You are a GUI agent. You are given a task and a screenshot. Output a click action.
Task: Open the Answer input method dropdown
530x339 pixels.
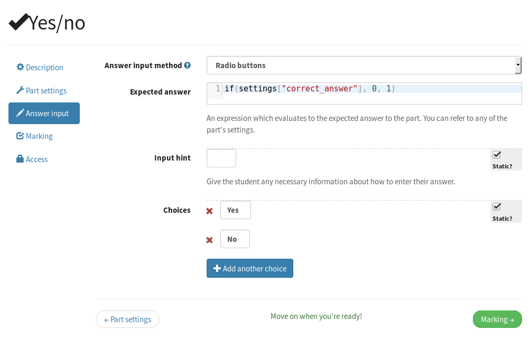point(359,65)
